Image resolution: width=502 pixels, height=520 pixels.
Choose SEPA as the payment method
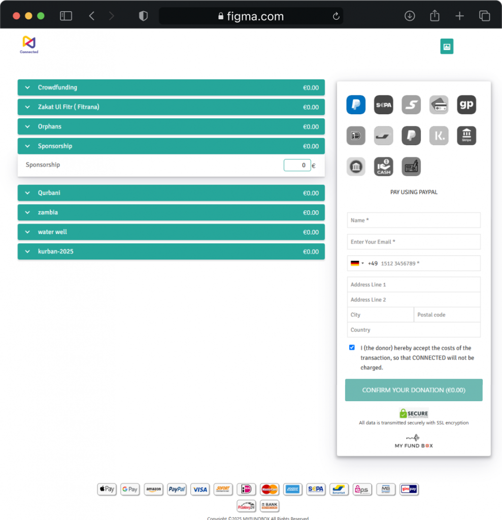pos(383,105)
